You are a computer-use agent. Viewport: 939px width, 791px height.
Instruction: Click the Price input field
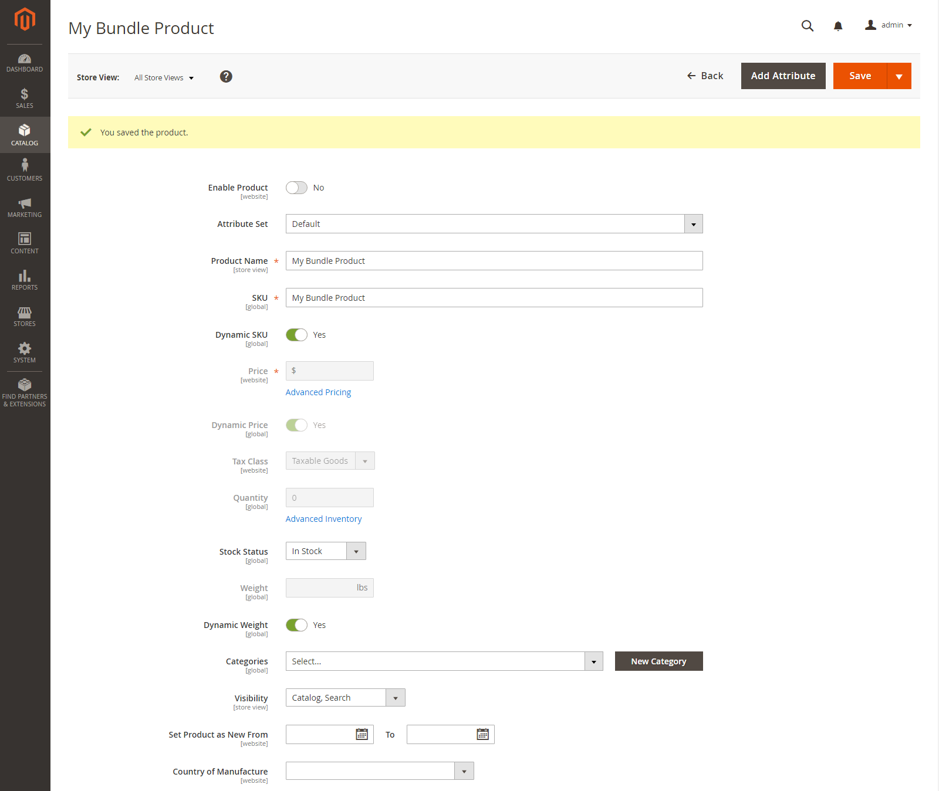tap(330, 371)
